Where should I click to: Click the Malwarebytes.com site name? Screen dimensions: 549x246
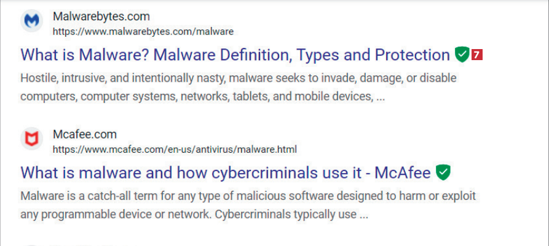(x=101, y=17)
